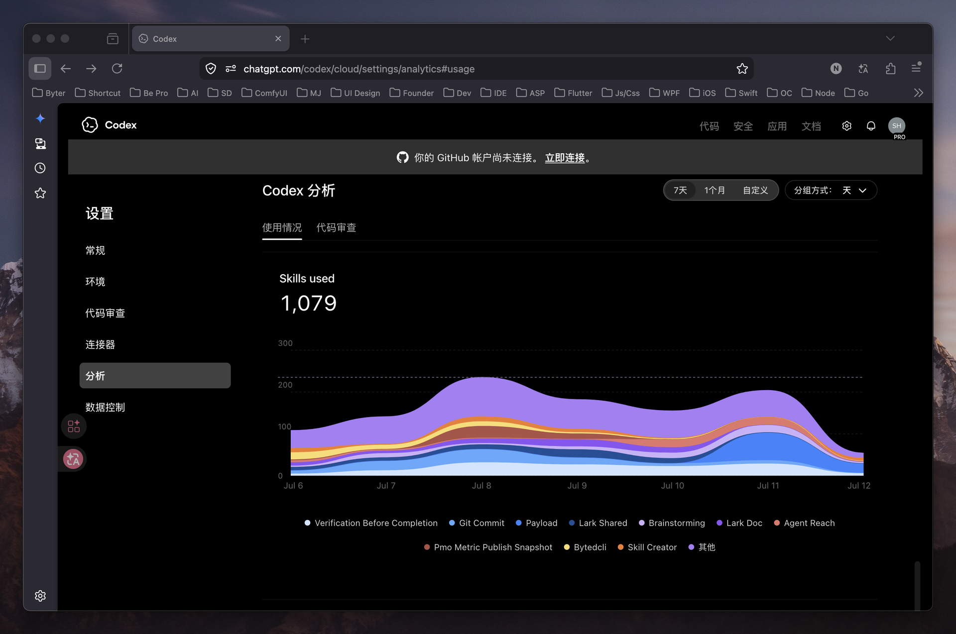
Task: Open the Codex logo home link
Action: tap(109, 125)
